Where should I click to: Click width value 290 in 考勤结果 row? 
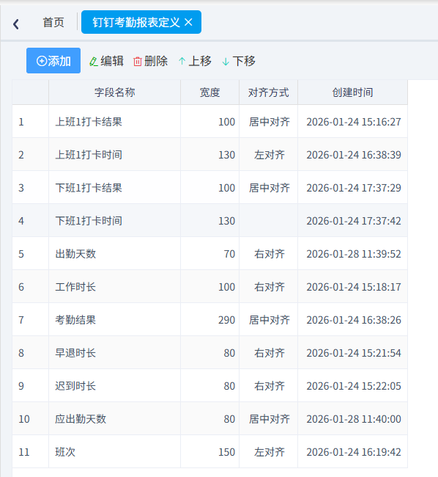226,320
